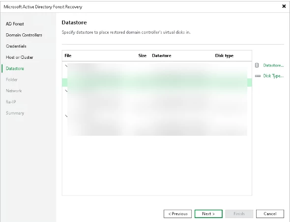Image resolution: width=290 pixels, height=222 pixels.
Task: Select the Re-IP wizard step
Action: pyautogui.click(x=11, y=102)
